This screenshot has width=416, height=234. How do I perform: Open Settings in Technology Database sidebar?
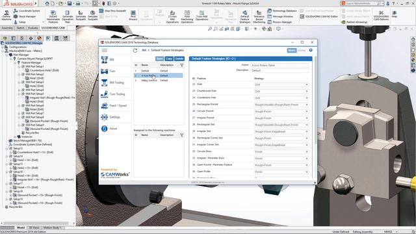[116, 117]
